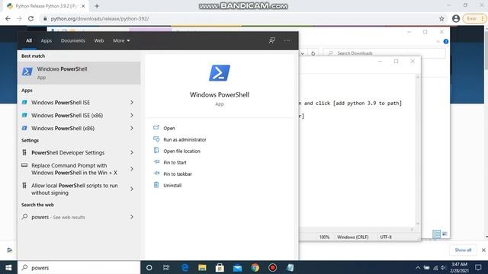Expand Windows PowerShell ISE (x86) chevron
Viewport: 488px width, 274px height.
click(132, 115)
